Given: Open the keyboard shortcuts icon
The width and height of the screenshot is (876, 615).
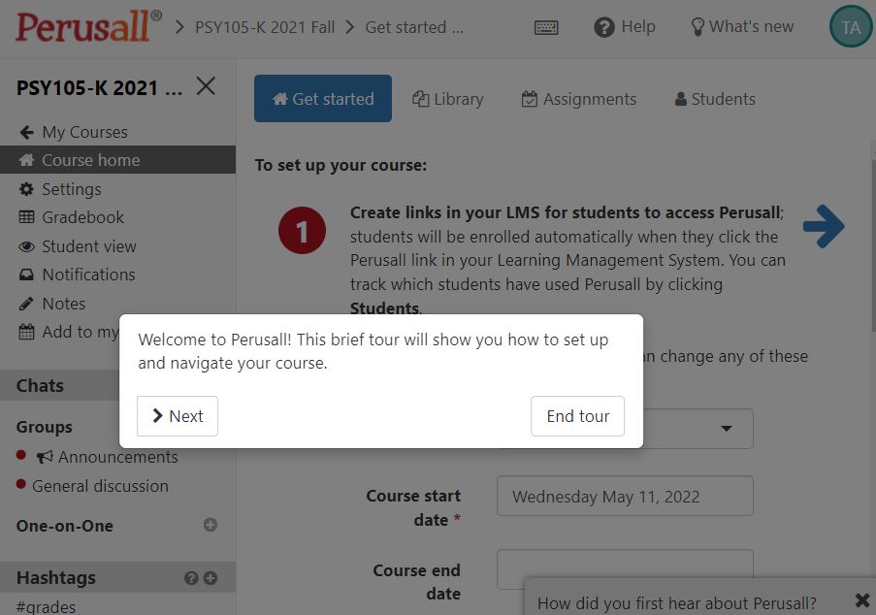Looking at the screenshot, I should (546, 27).
